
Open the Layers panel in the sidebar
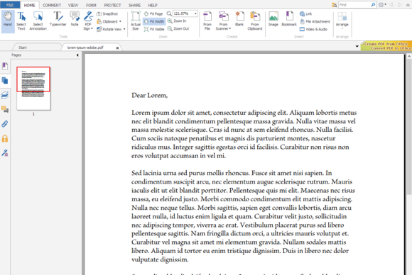5,95
